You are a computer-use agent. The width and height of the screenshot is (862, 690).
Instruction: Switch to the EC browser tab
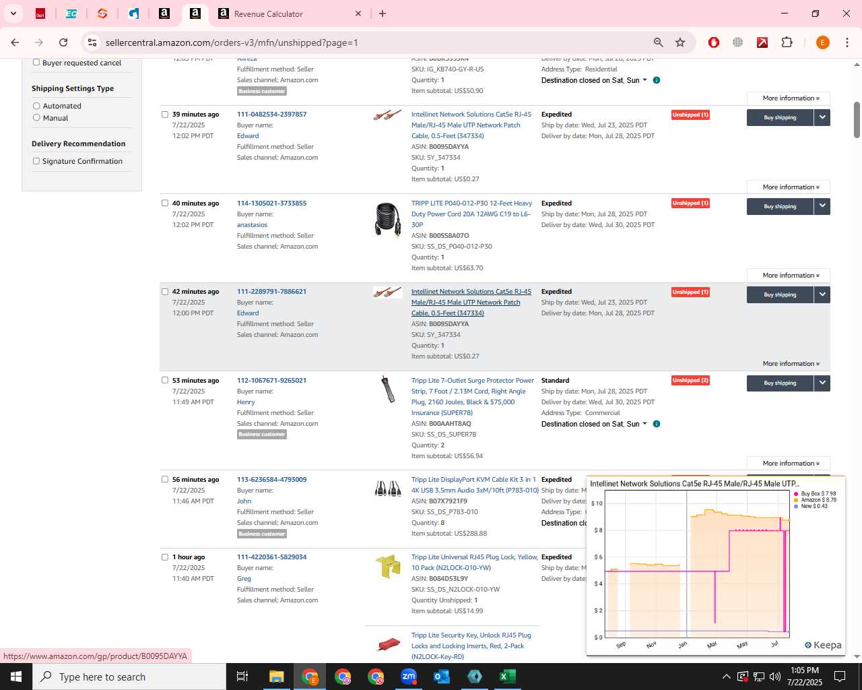click(x=71, y=13)
